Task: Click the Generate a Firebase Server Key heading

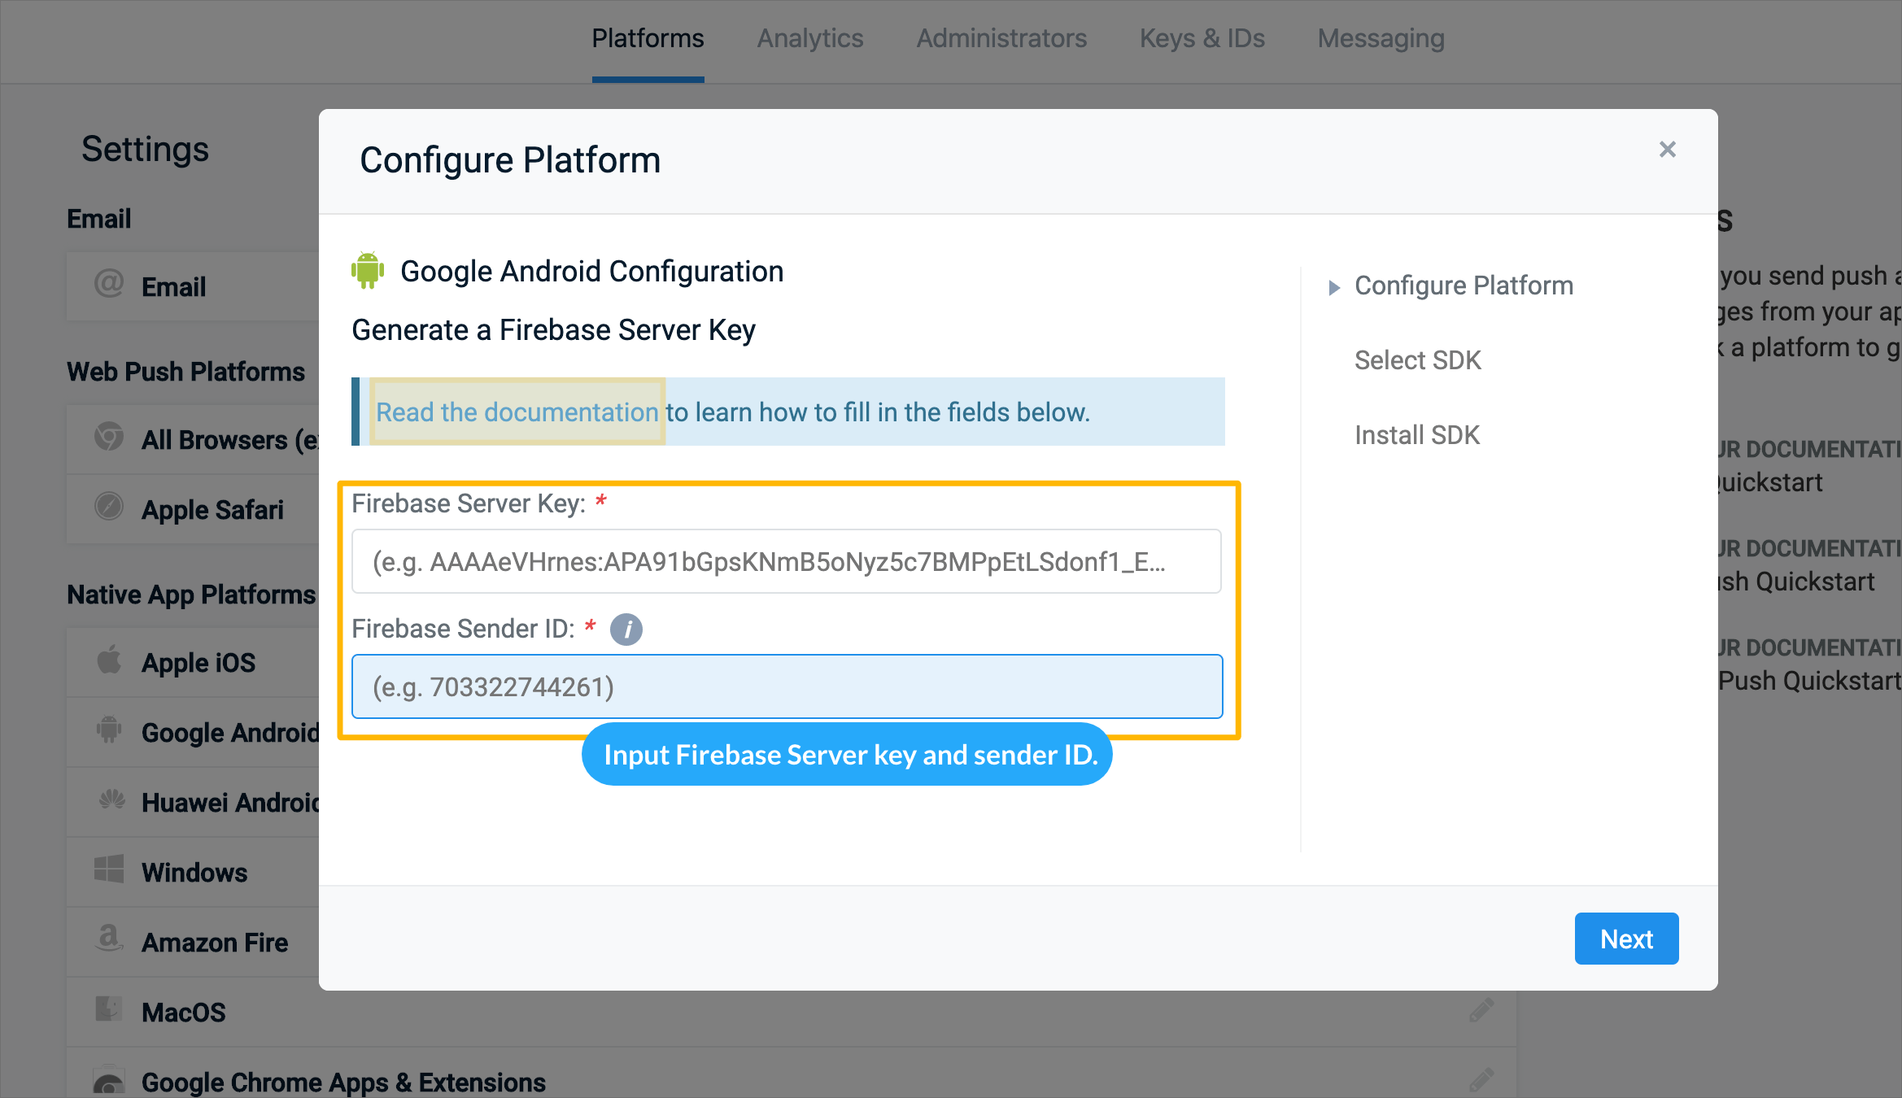Action: (553, 330)
